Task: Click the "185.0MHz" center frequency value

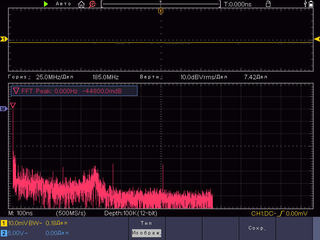Action: click(106, 77)
